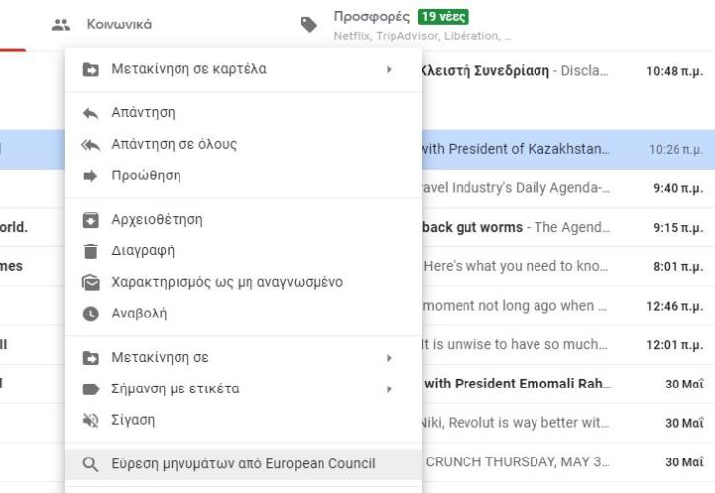715x493 pixels.
Task: Click the snooze clock icon
Action: 91,314
